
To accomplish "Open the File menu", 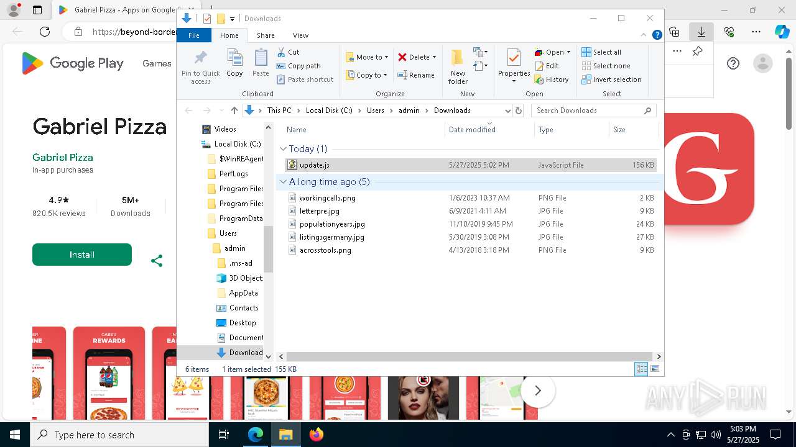I will [194, 35].
